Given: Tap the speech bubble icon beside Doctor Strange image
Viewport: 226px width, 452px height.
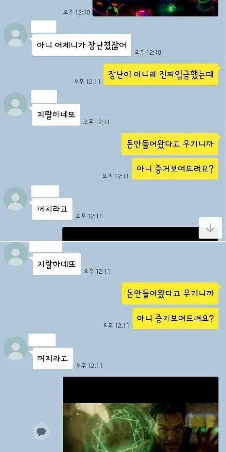Looking at the screenshot, I should pos(41,431).
